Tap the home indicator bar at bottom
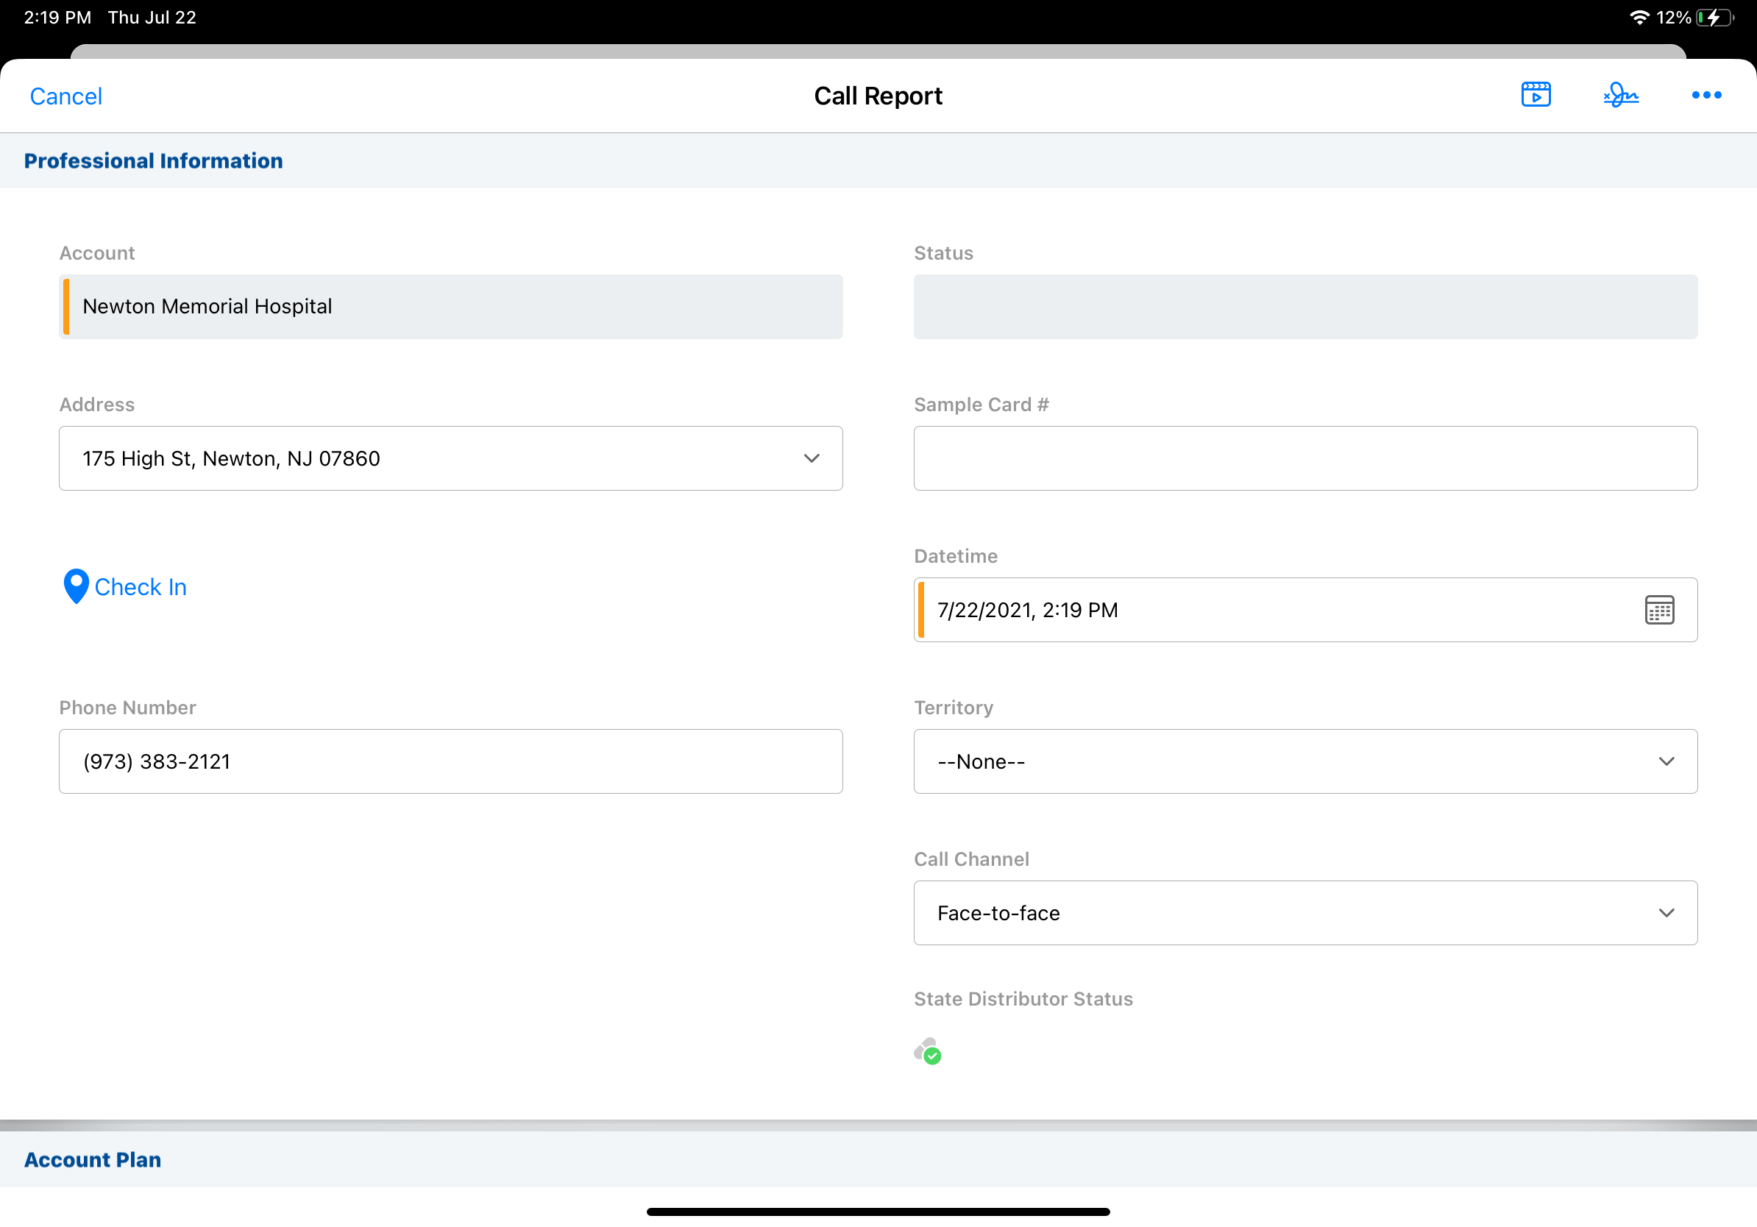 coord(878,1212)
